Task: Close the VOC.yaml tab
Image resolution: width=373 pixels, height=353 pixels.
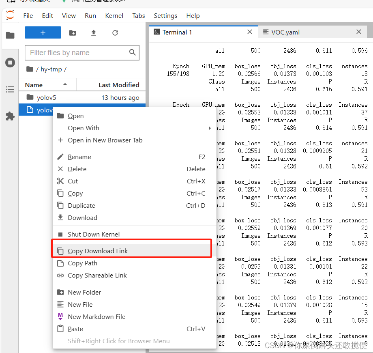Action: click(x=358, y=32)
